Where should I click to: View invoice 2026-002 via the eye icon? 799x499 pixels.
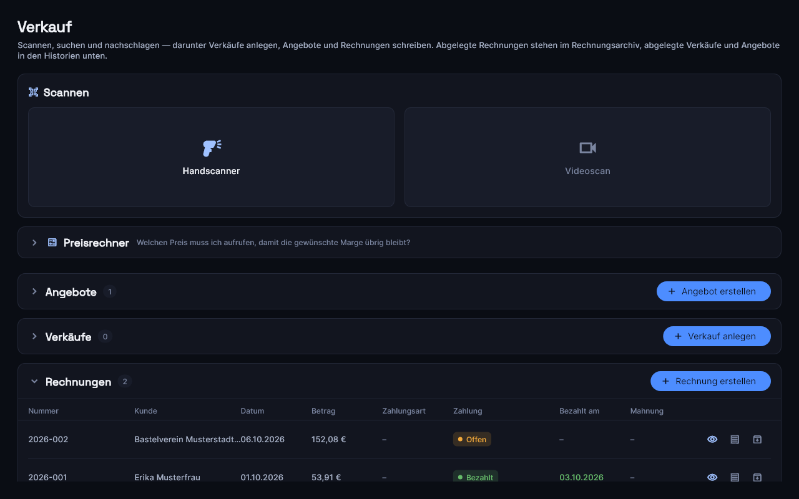coord(712,439)
